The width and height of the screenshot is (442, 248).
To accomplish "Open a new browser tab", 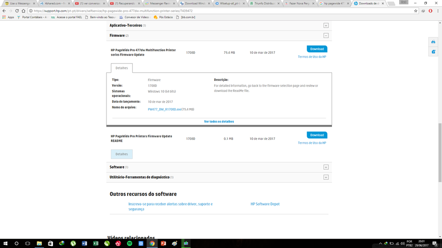I will tap(391, 4).
